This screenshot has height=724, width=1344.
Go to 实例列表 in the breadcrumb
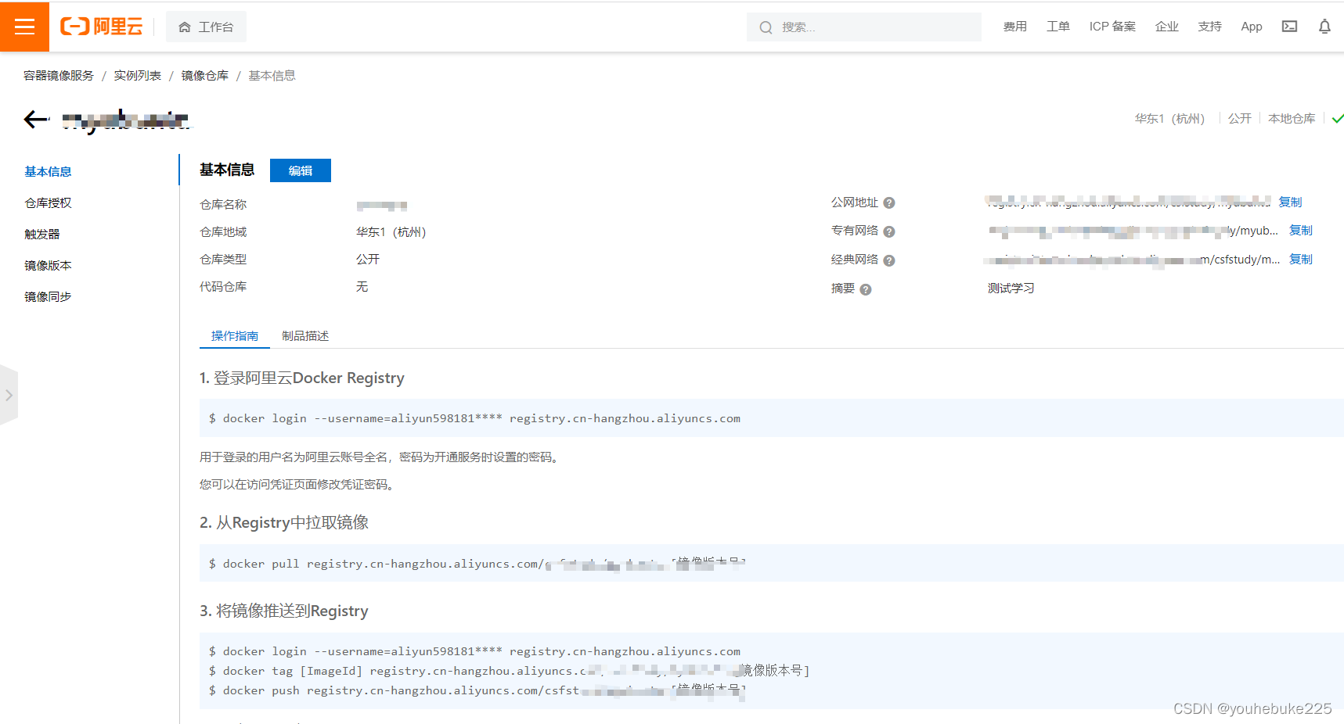(138, 76)
